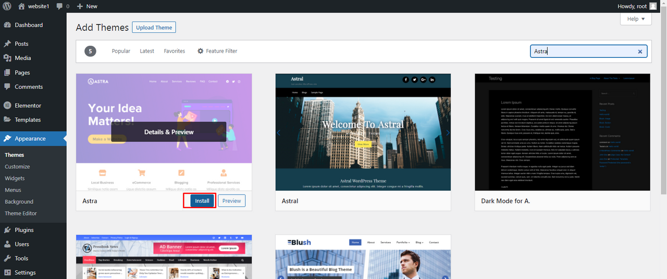This screenshot has height=279, width=667.
Task: Clear the theme search with the X icon
Action: click(x=640, y=52)
